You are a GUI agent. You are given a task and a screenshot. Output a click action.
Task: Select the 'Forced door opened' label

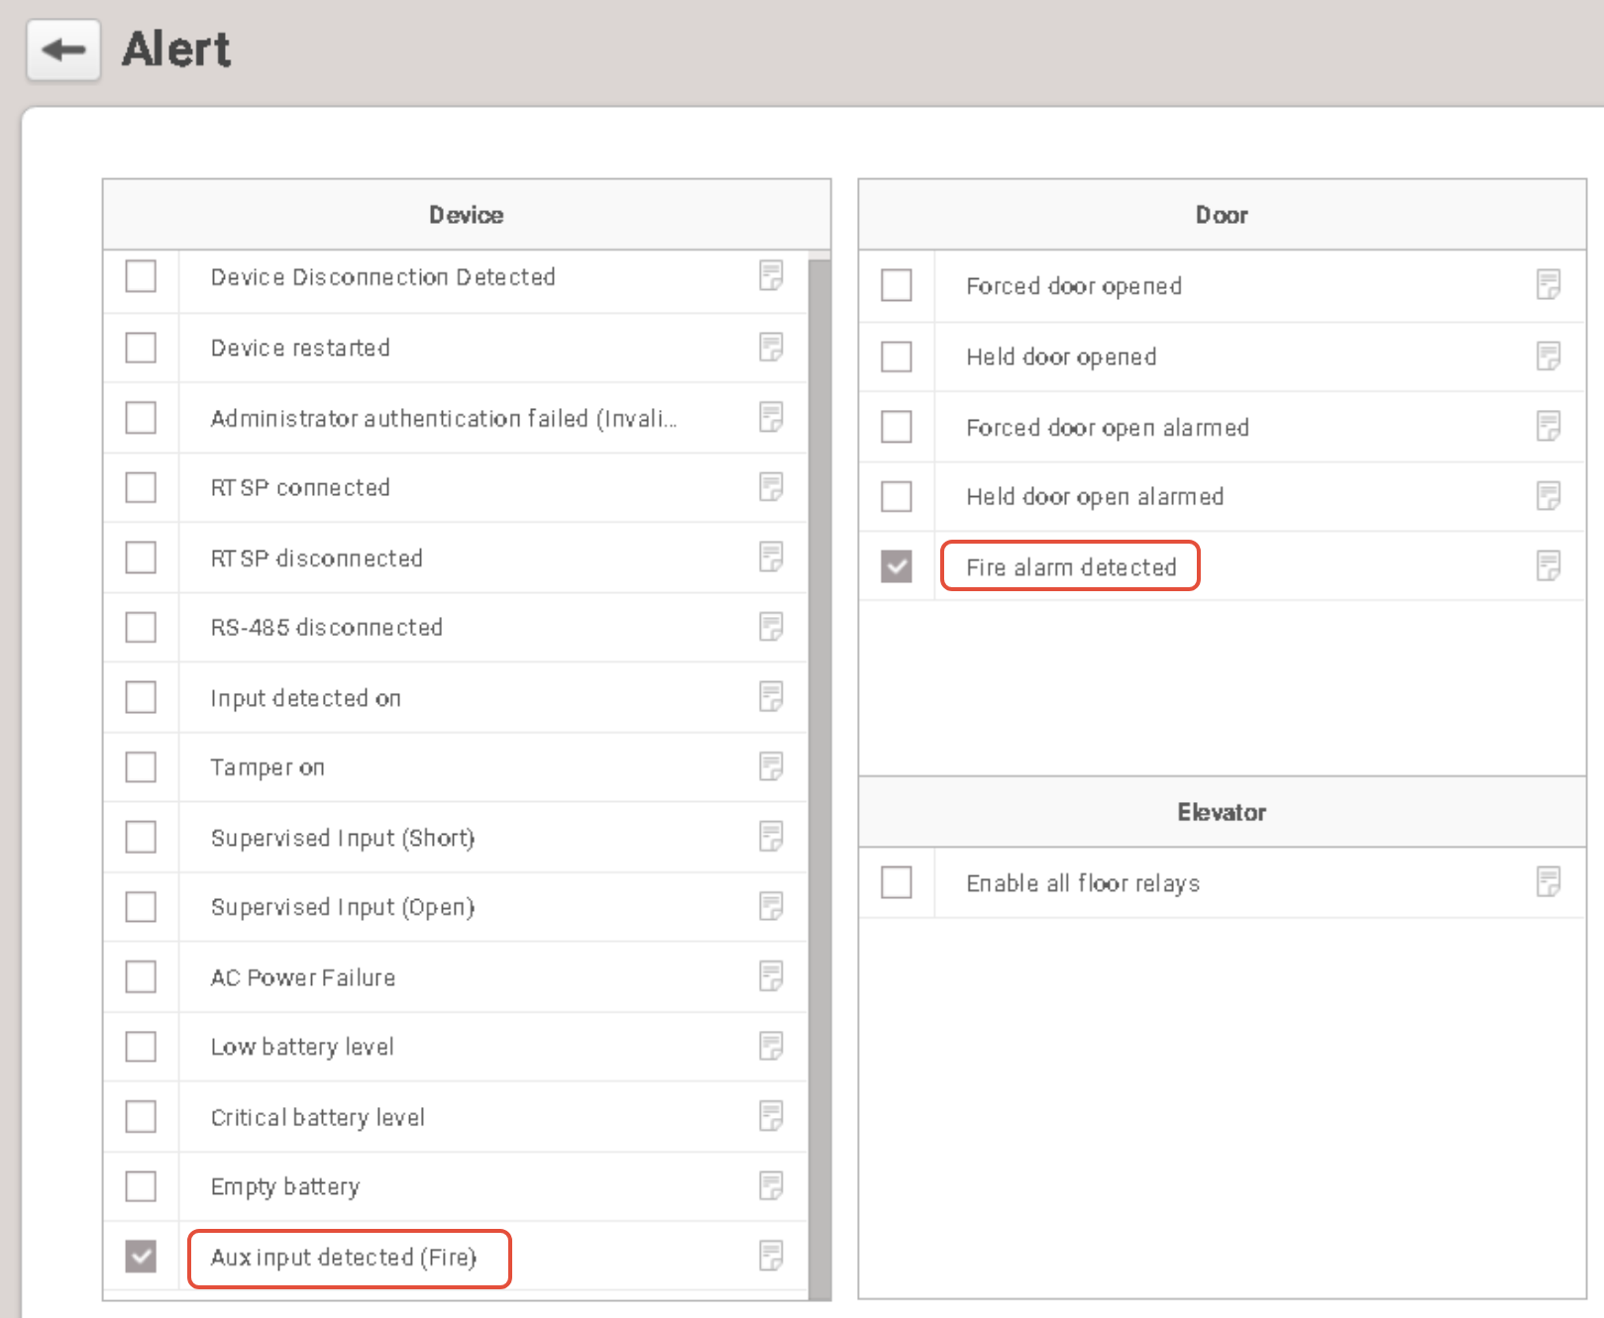1074,286
